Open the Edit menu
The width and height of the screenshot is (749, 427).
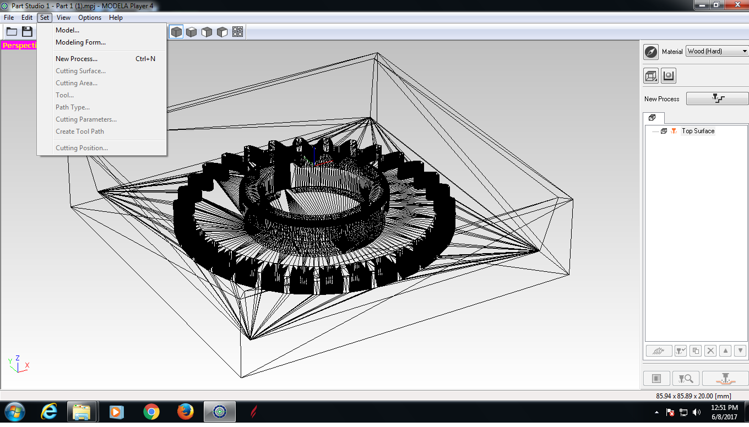pyautogui.click(x=27, y=18)
